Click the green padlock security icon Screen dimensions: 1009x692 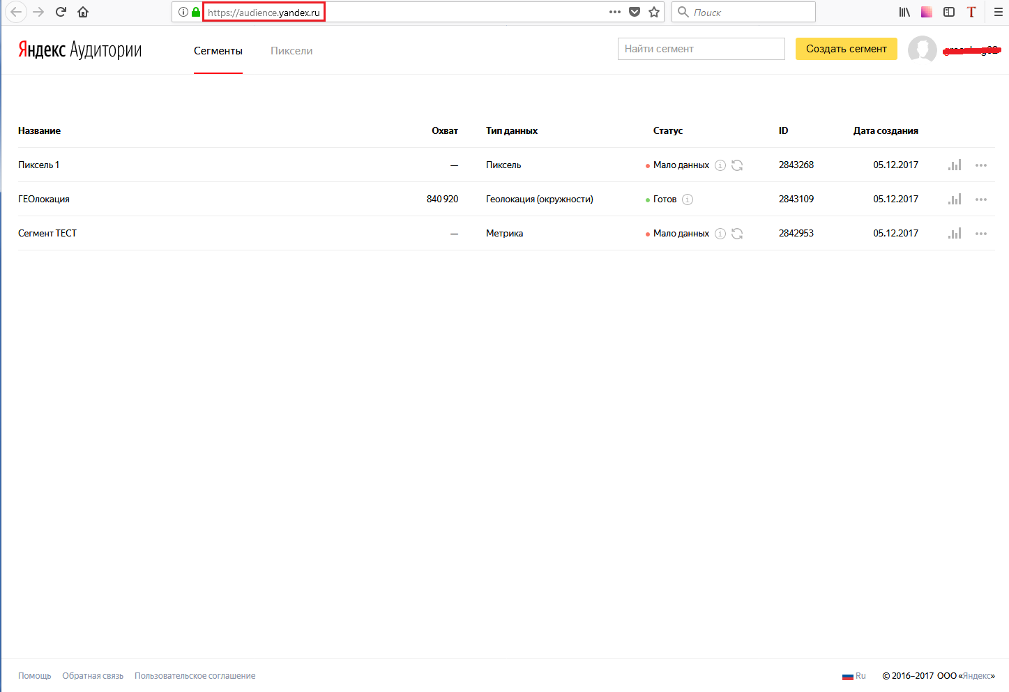point(196,12)
